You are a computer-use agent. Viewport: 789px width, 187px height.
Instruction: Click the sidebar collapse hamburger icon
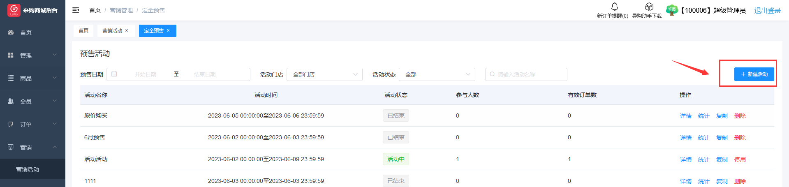click(76, 10)
